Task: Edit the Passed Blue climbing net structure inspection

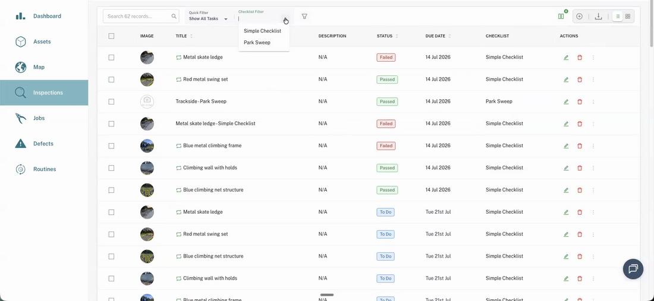Action: click(566, 190)
